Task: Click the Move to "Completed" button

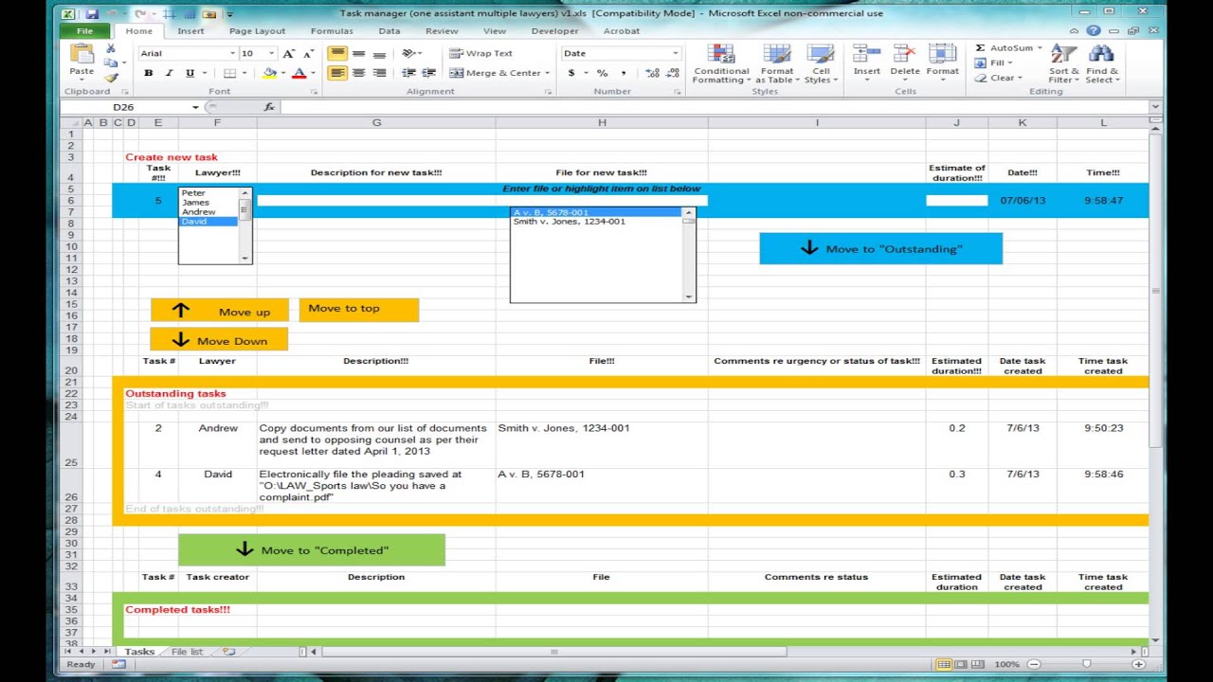Action: click(x=312, y=549)
